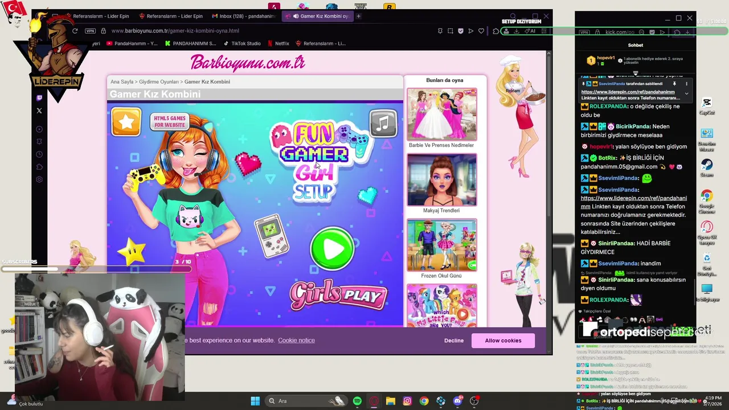Toggle the ad blocker shield icon
Screen dimensions: 729x410
(x=461, y=31)
